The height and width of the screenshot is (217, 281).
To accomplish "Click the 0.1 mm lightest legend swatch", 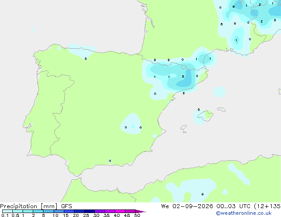I will pos(8,211).
